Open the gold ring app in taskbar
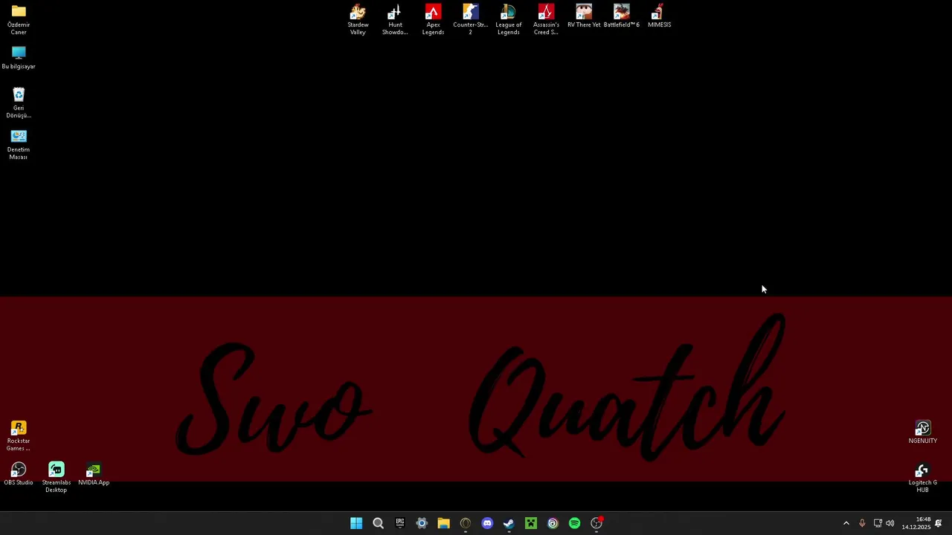 pos(466,523)
